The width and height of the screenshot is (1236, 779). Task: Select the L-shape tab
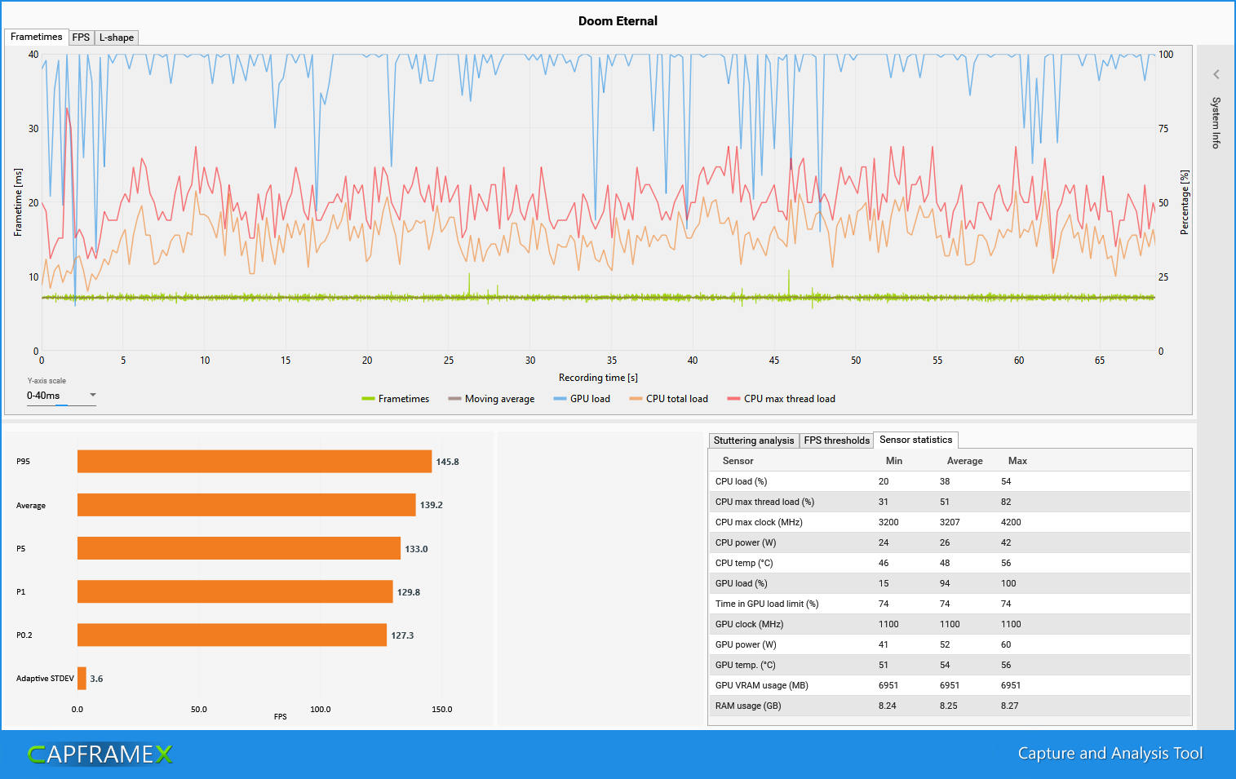point(117,38)
